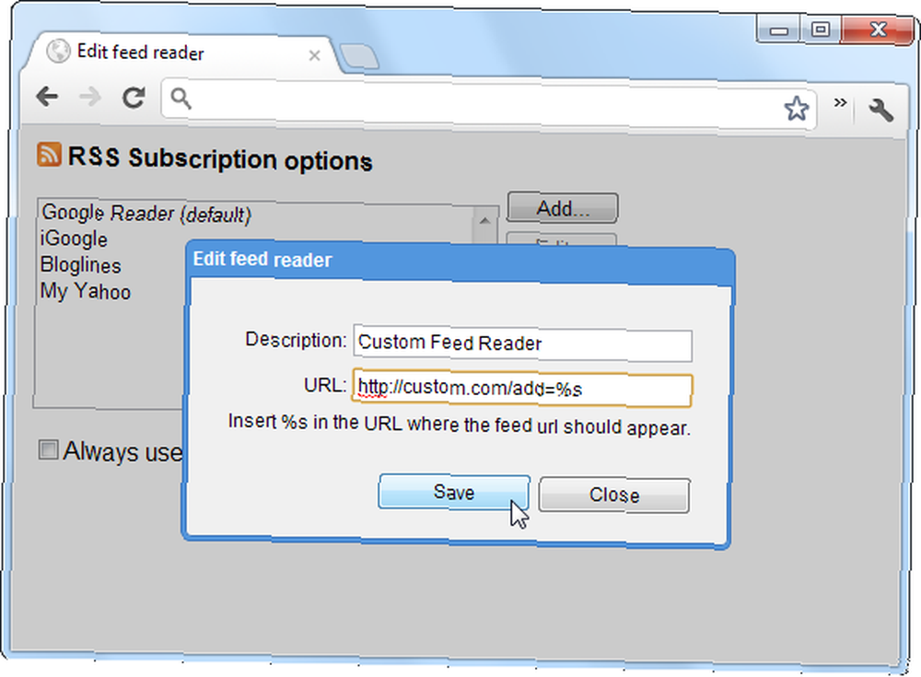The width and height of the screenshot is (921, 677).
Task: Reload the current page
Action: pyautogui.click(x=134, y=98)
